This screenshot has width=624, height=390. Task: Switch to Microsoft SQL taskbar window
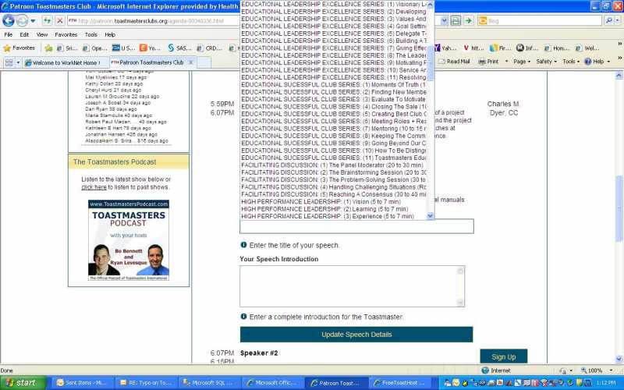click(x=208, y=383)
